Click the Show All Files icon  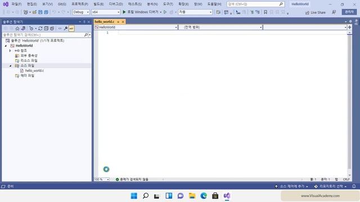52,29
